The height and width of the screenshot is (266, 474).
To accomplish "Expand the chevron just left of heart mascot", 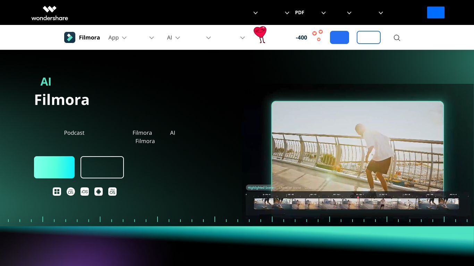I will 243,38.
